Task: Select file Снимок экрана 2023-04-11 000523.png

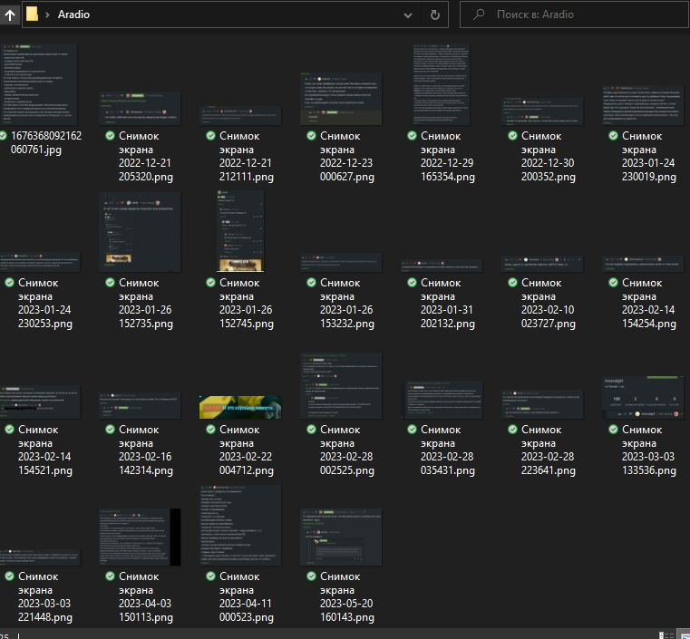Action: point(239,526)
